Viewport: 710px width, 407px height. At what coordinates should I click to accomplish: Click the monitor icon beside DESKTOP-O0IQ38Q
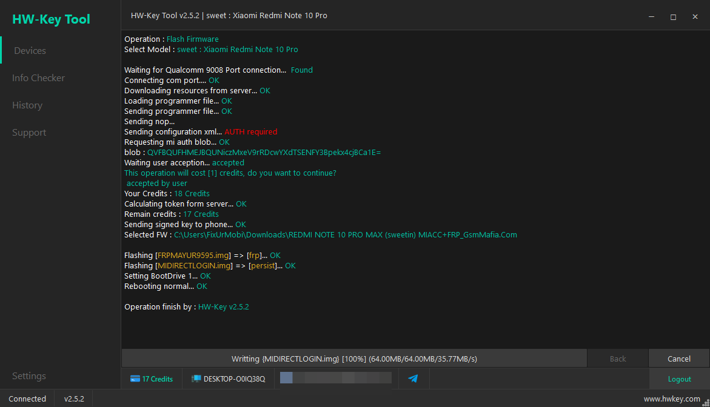[x=196, y=379]
